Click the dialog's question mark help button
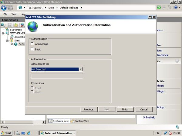This screenshot has height=136, width=182. [150, 17]
